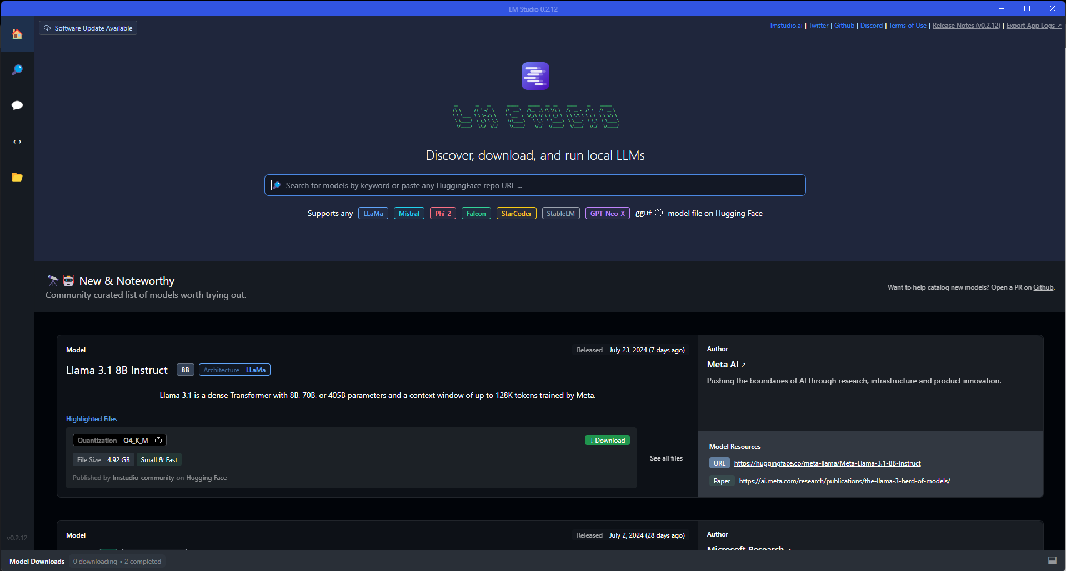Click the Small & Fast tag
The width and height of the screenshot is (1066, 571).
pos(159,460)
